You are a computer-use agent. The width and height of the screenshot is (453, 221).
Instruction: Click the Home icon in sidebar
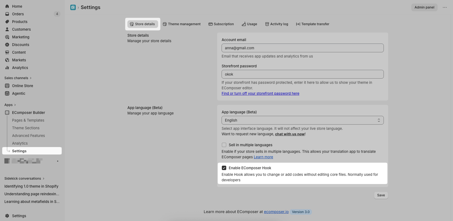coord(7,6)
